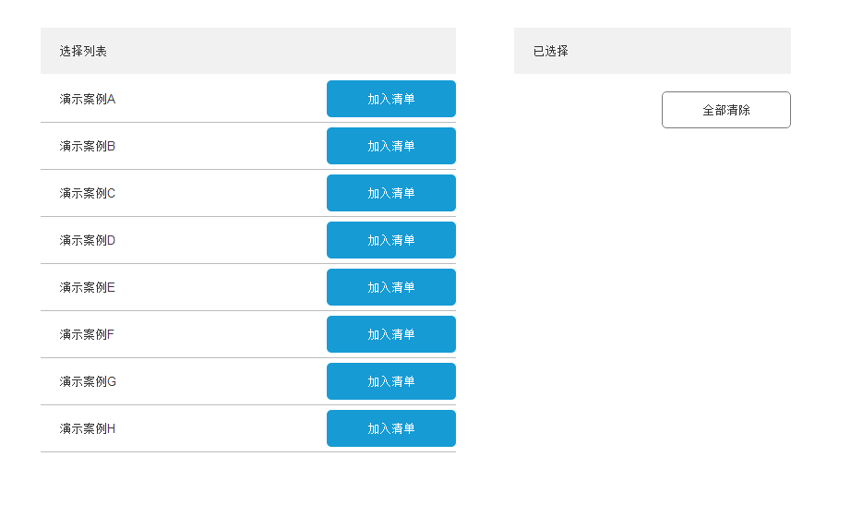Select the 演示案例A row label
This screenshot has height=505, width=851.
click(88, 99)
